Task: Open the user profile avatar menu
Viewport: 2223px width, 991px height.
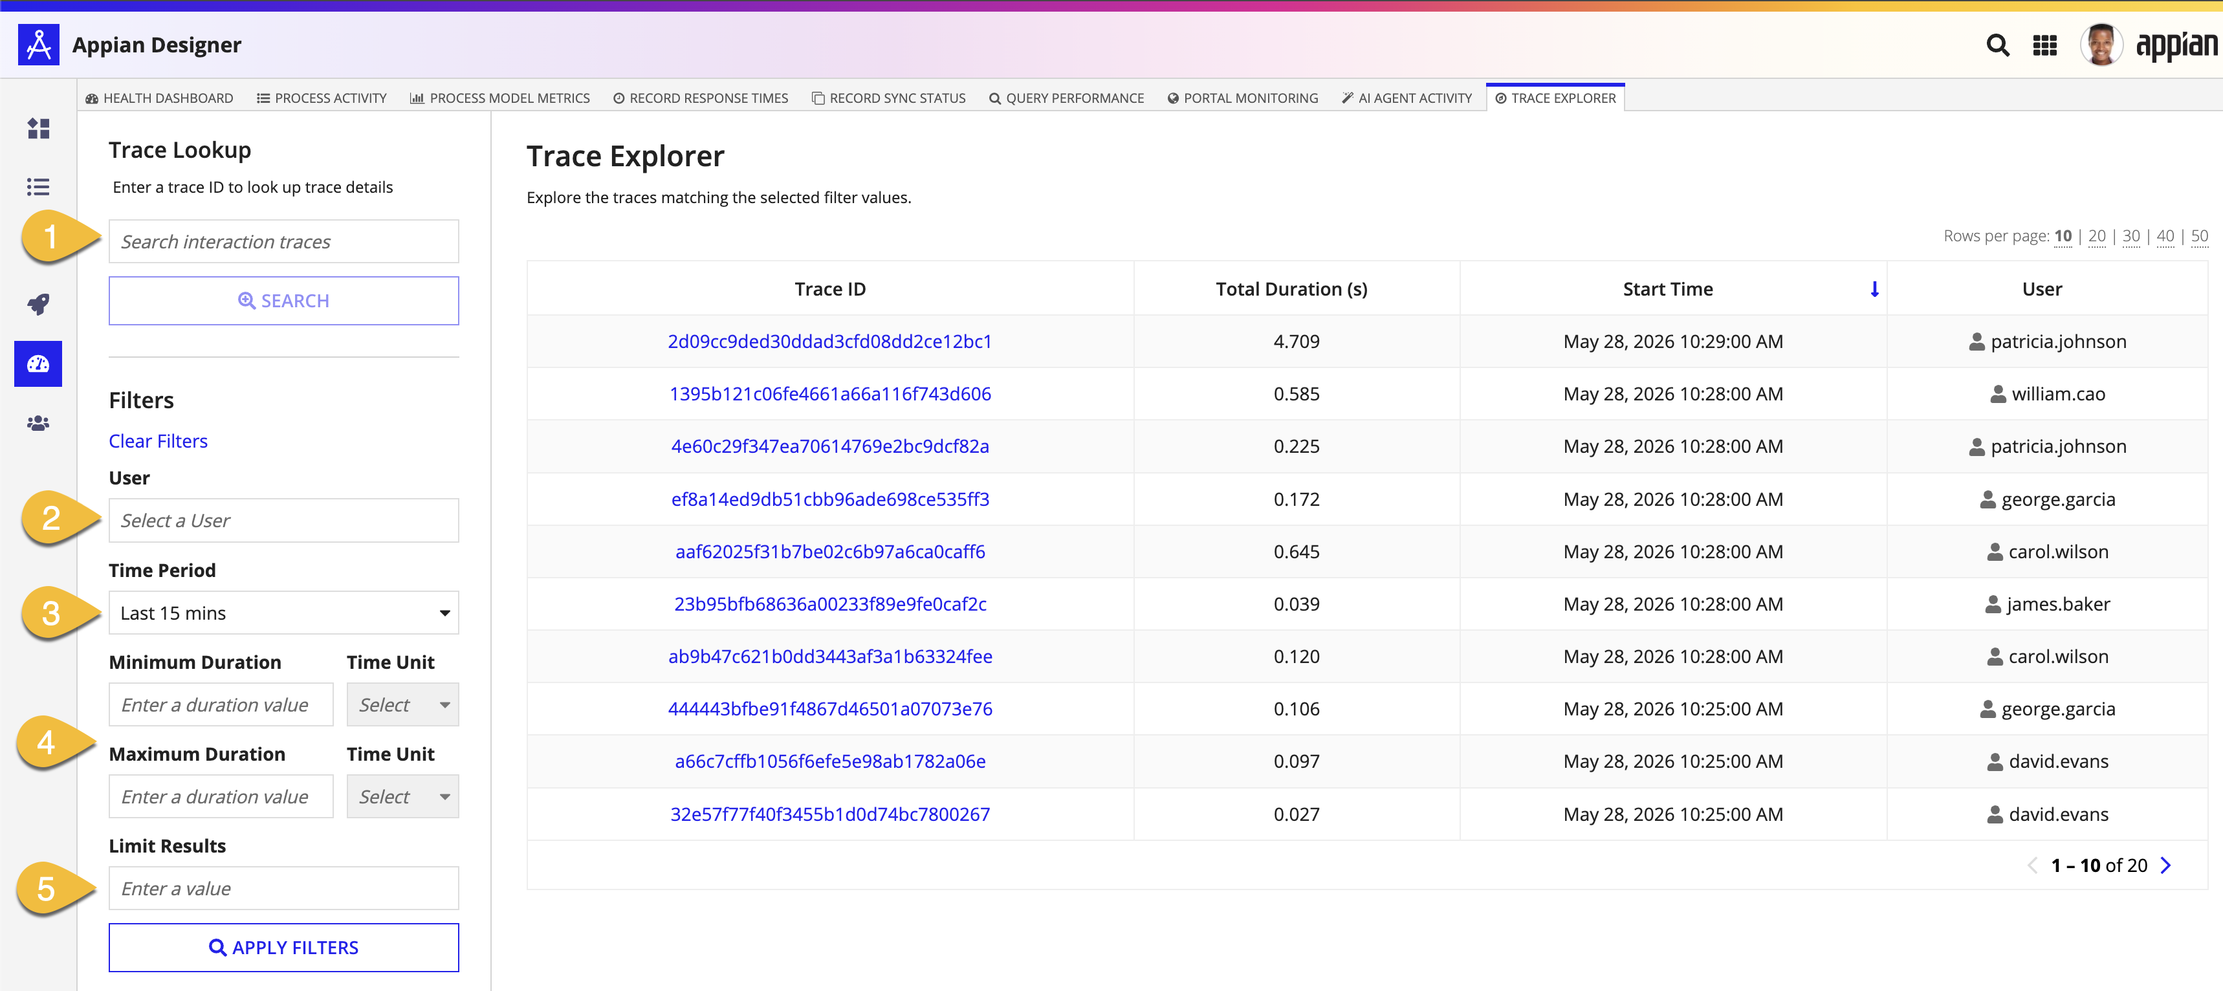Action: pos(2101,45)
